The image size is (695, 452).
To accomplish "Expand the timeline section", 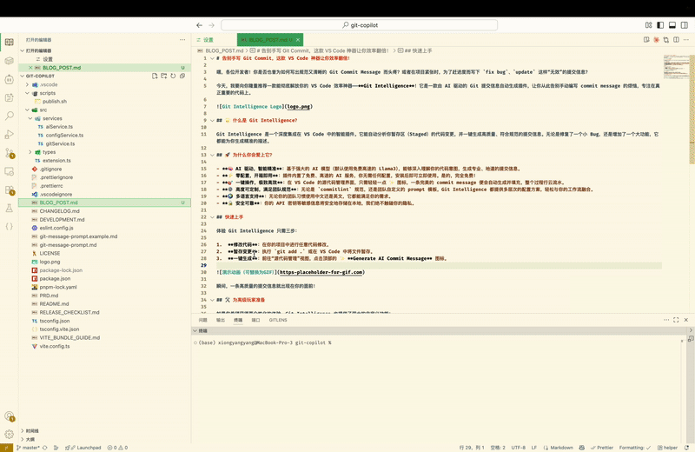I will (x=23, y=431).
